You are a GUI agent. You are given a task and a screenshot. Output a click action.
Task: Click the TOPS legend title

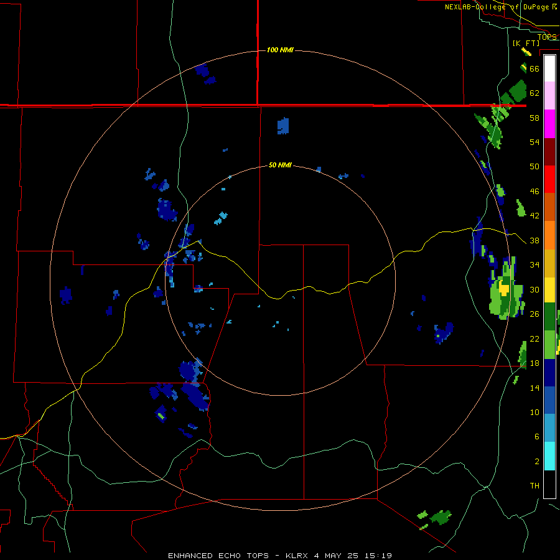tap(547, 37)
